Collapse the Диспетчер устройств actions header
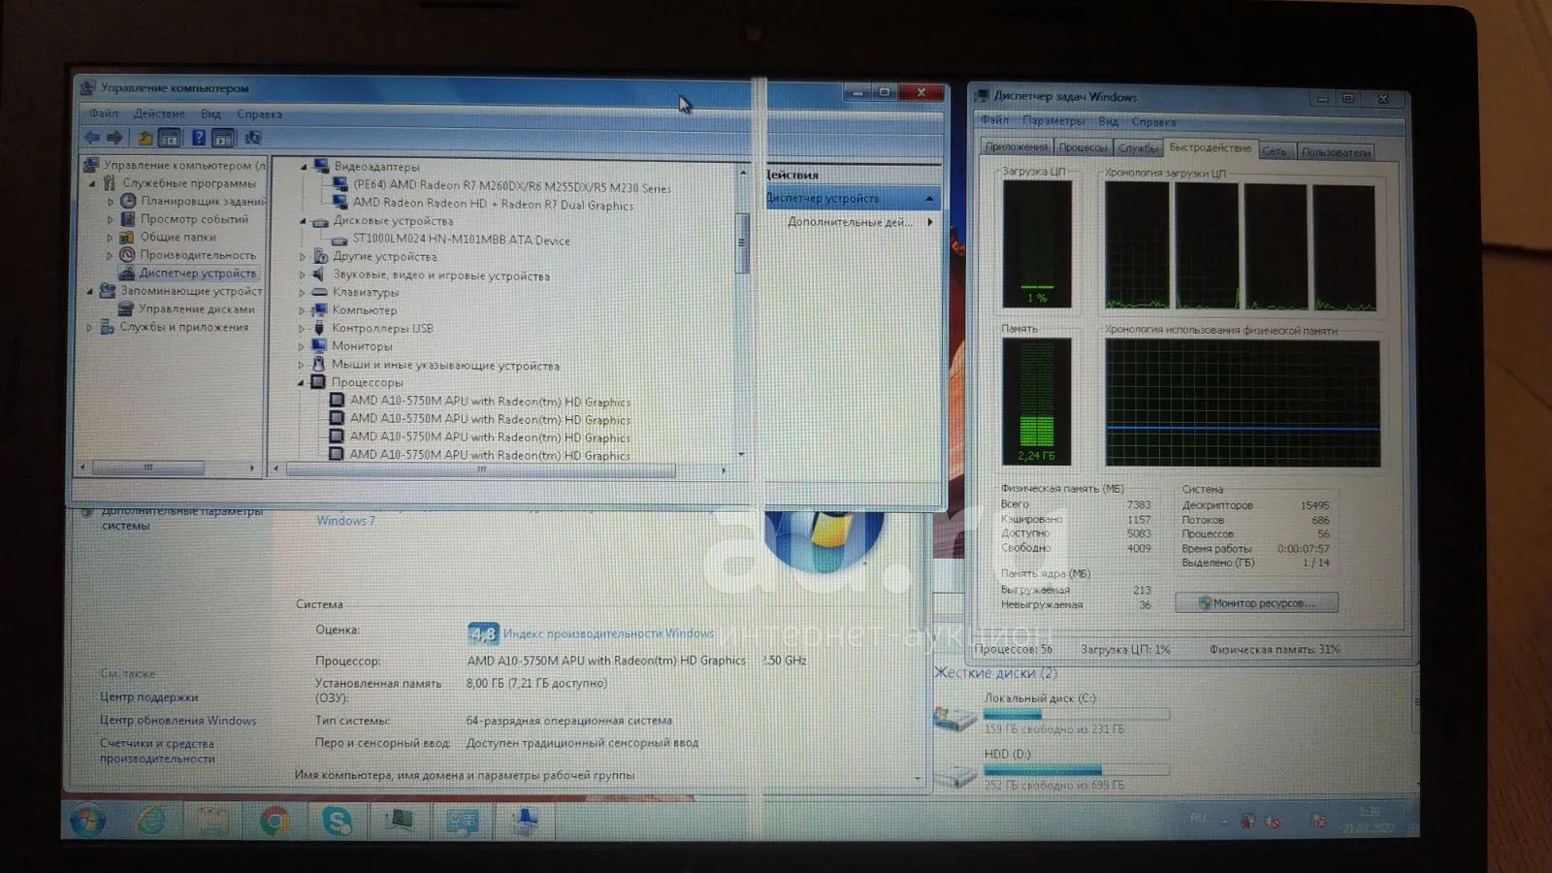The height and width of the screenshot is (873, 1552). pos(929,199)
